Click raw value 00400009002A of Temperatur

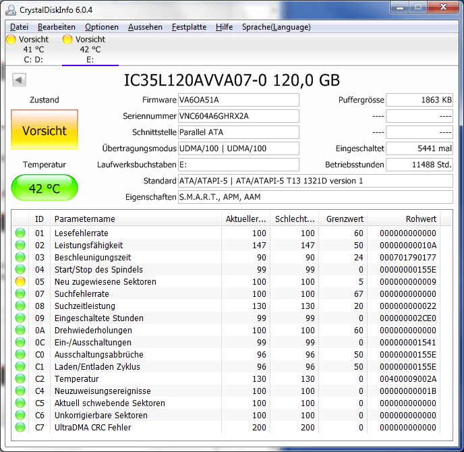[408, 378]
